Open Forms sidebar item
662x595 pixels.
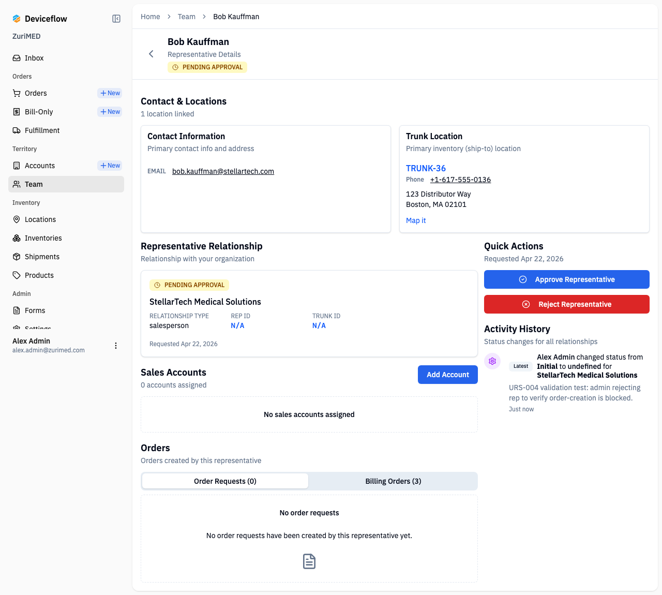pos(66,310)
